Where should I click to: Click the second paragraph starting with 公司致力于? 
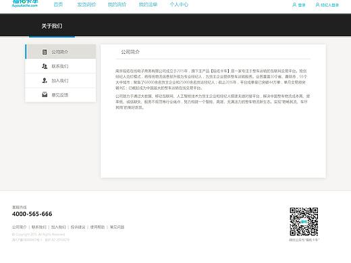[x=213, y=102]
